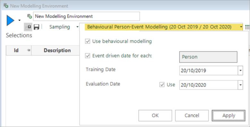Click the pin icon in the Id column

pyautogui.click(x=29, y=50)
